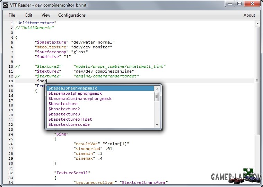Click the "$texture2transform" value
263x187 pixels.
tap(144, 183)
